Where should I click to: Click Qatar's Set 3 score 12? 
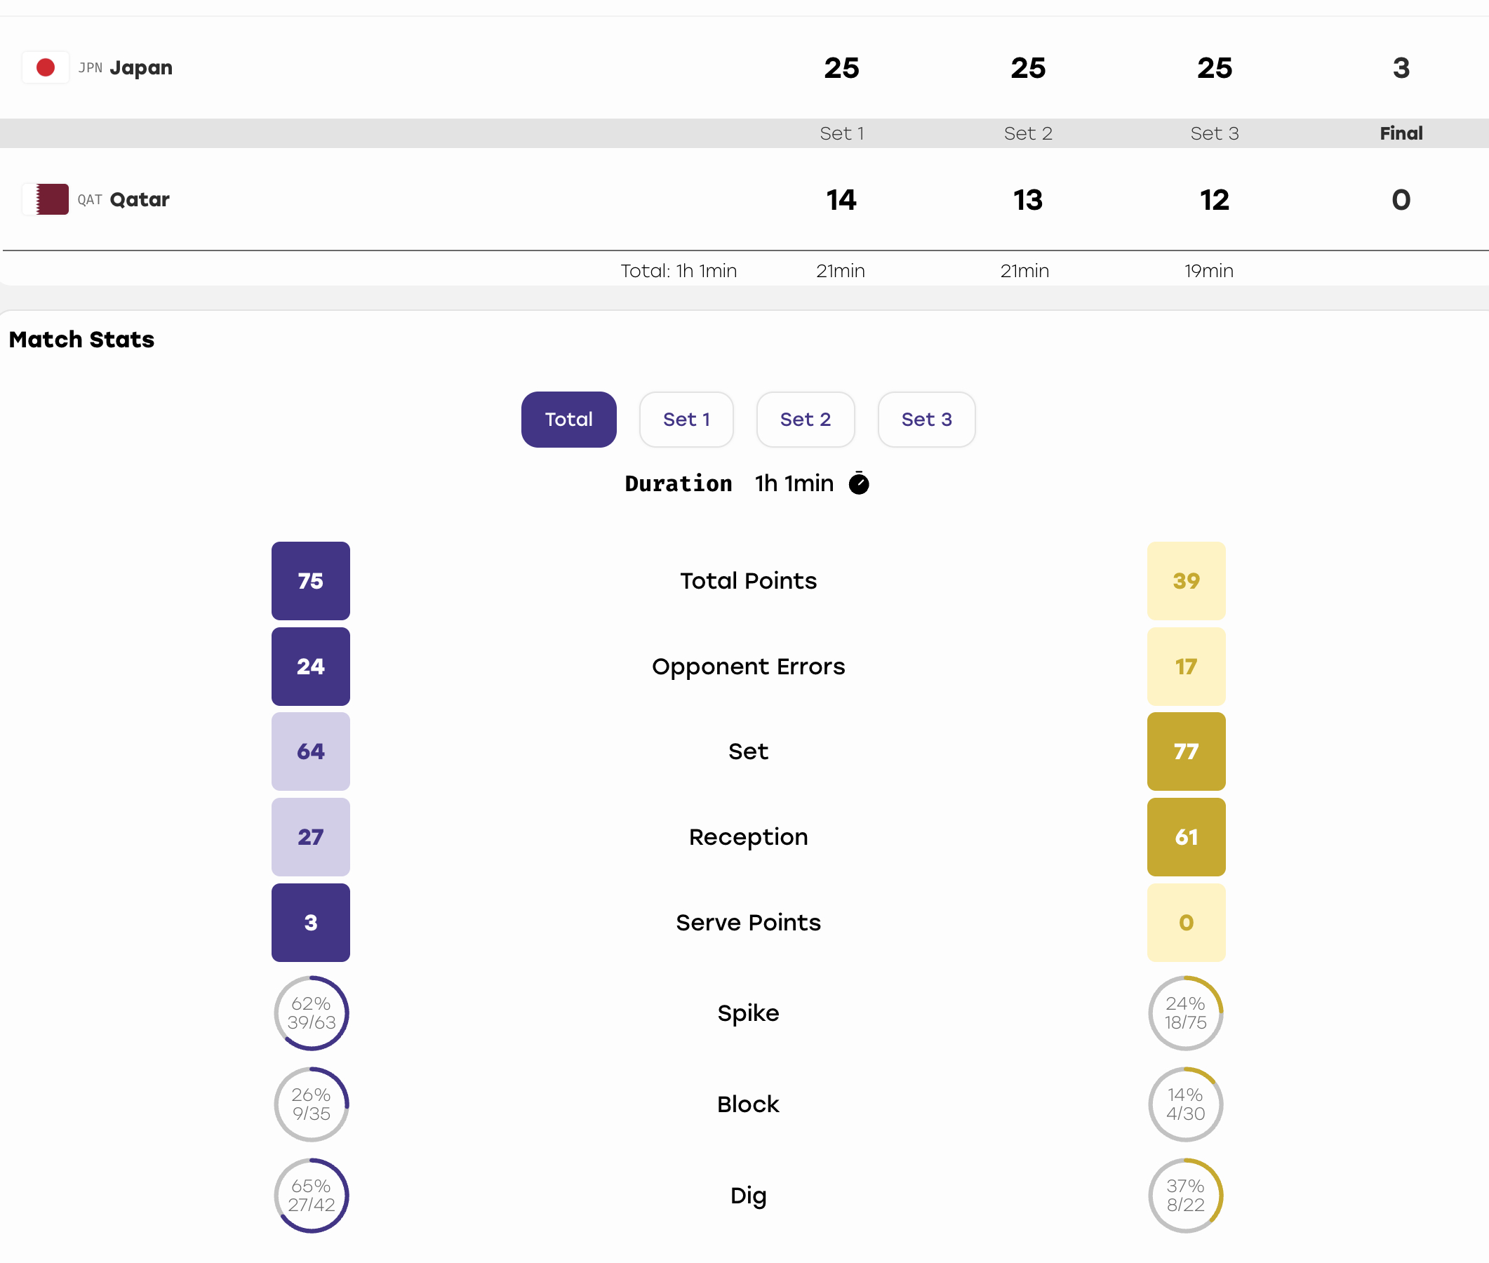(x=1214, y=200)
